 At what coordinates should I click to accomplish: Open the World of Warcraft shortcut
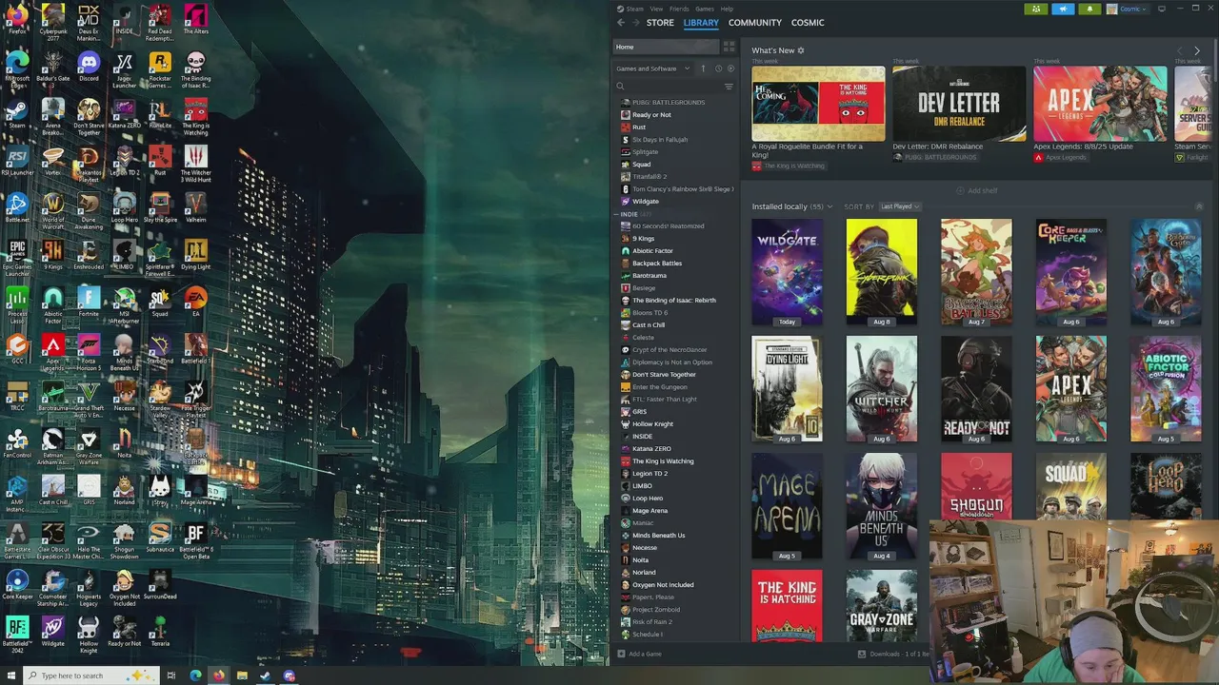[53, 211]
